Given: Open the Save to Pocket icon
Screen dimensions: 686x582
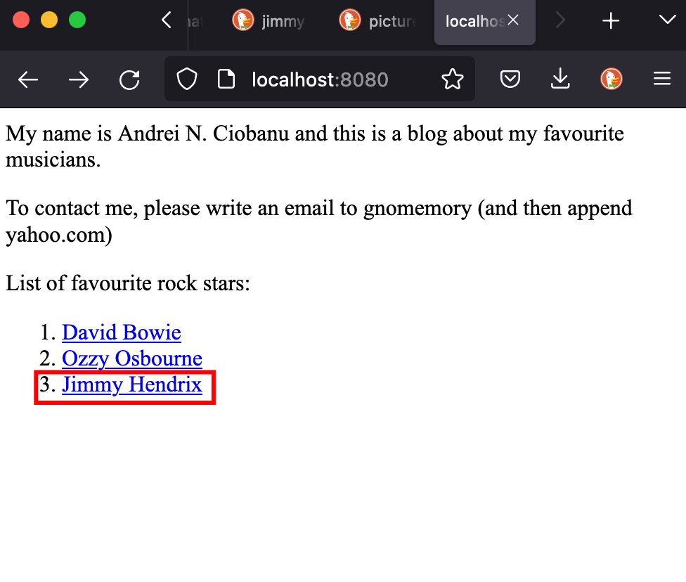Looking at the screenshot, I should [510, 80].
